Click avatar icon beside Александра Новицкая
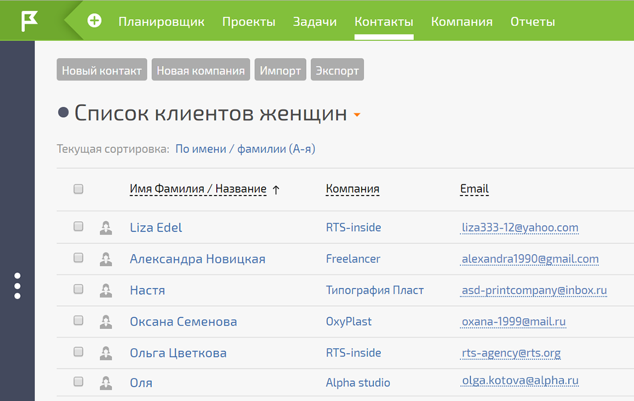This screenshot has width=634, height=401. point(106,259)
